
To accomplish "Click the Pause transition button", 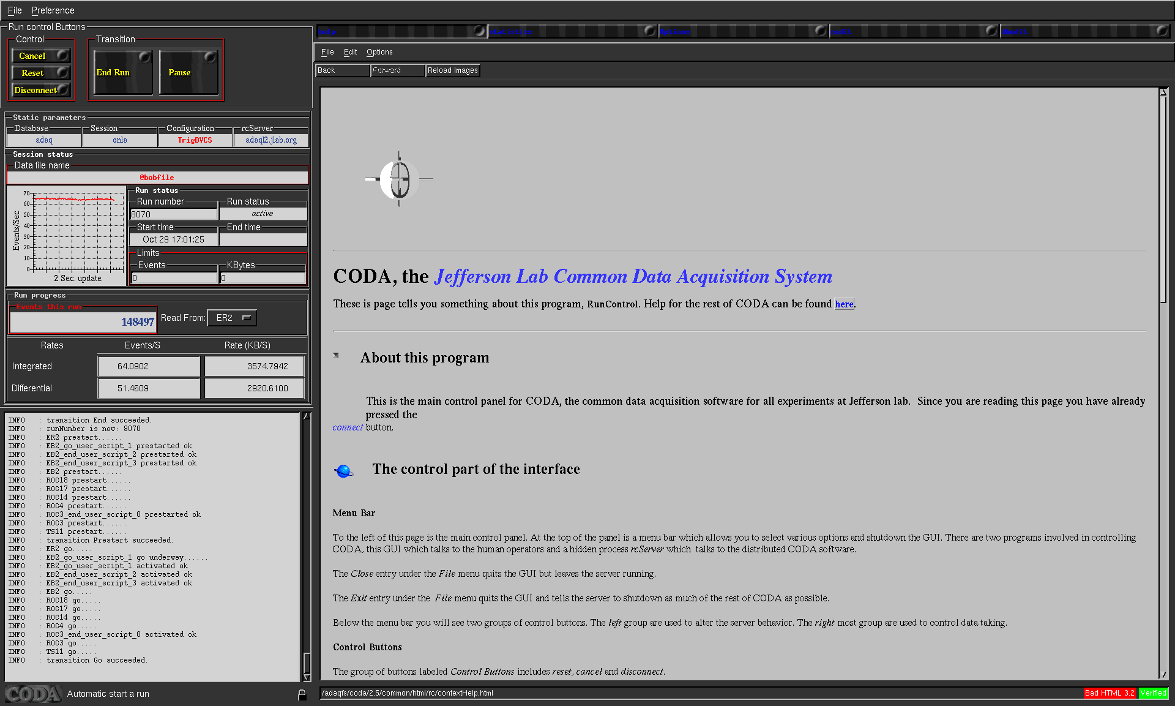I will [x=188, y=72].
